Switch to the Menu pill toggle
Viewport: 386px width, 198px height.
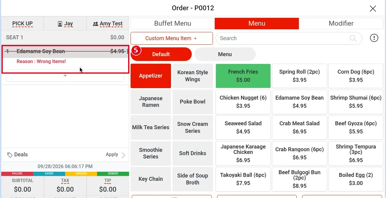[225, 54]
